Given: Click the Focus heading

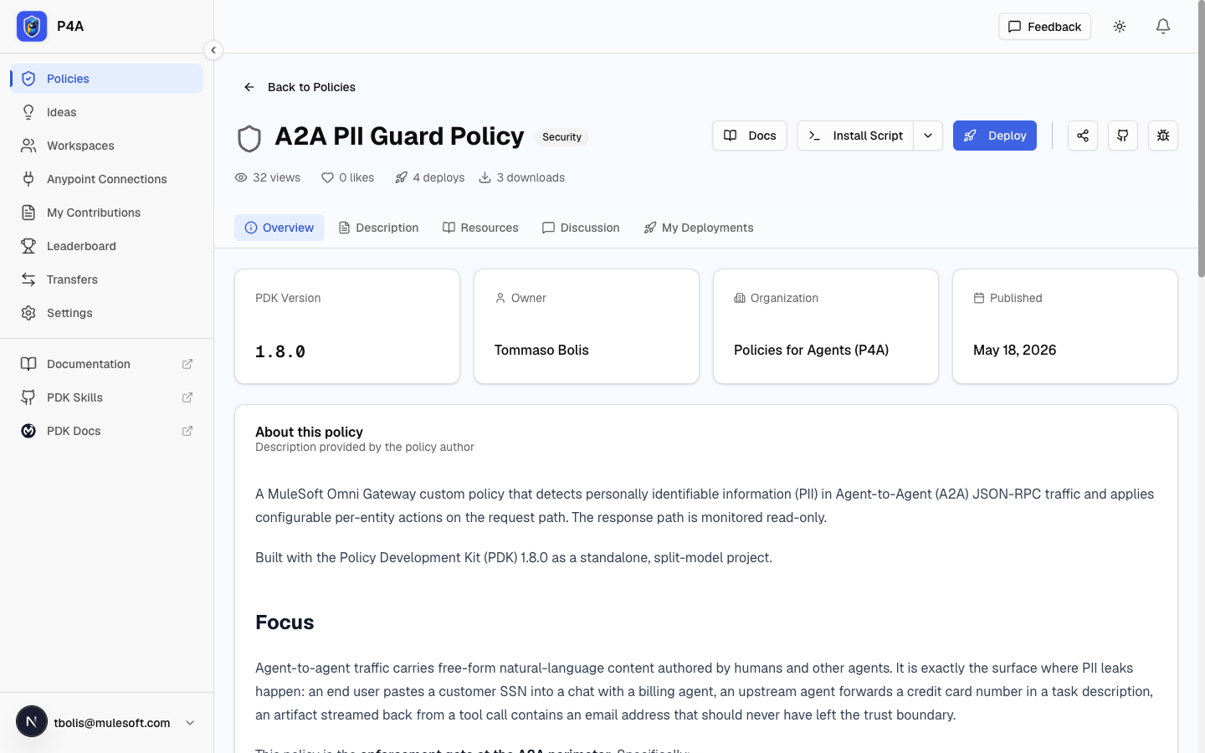Looking at the screenshot, I should 285,622.
